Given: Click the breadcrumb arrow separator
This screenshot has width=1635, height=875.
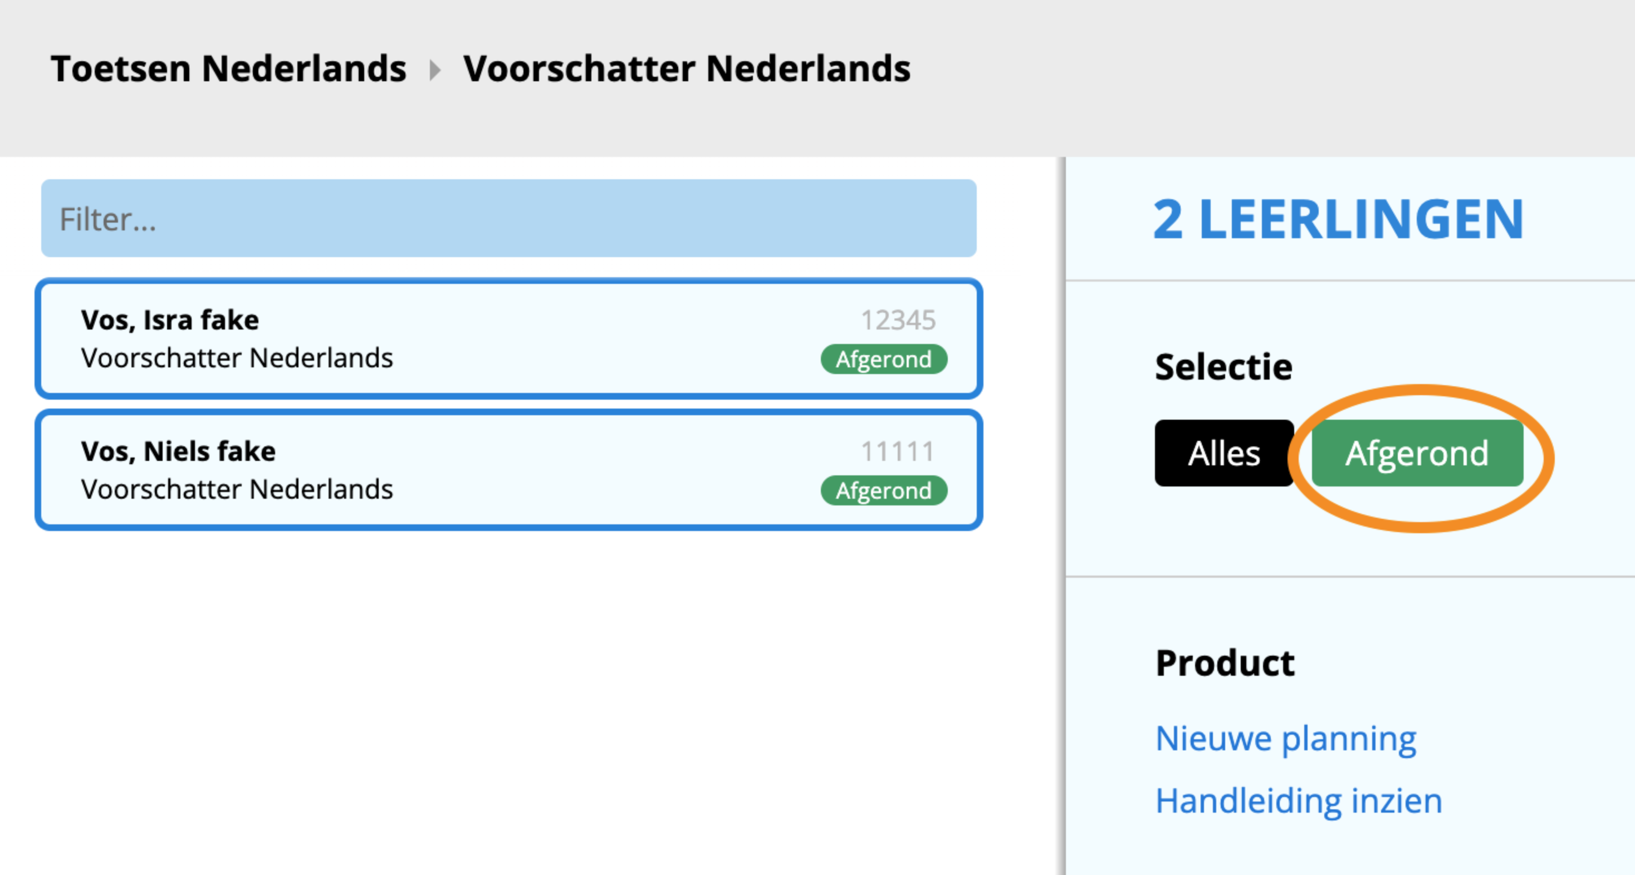Looking at the screenshot, I should (435, 69).
